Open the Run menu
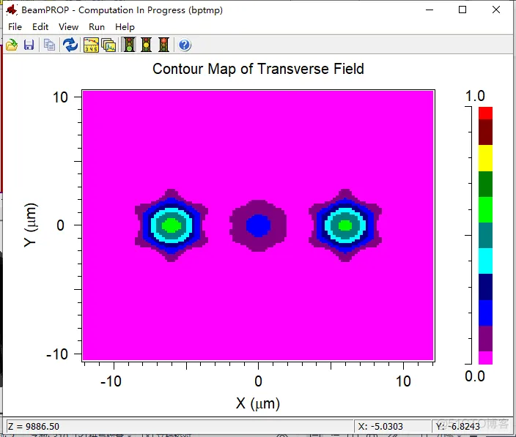The image size is (516, 437). (x=97, y=27)
